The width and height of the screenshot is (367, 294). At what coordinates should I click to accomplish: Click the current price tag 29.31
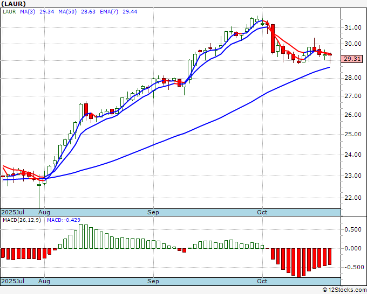point(352,59)
